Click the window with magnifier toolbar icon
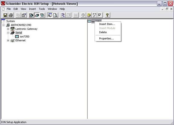Image resolution: width=174 pixels, height=125 pixels. click(50, 15)
